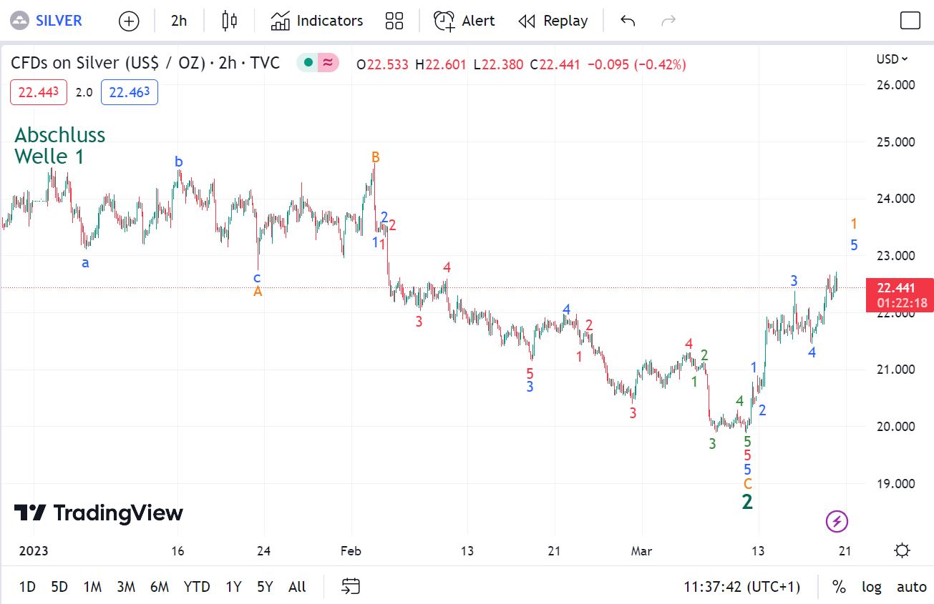Start bar Replay mode
Screen dimensions: 934x604
point(553,21)
